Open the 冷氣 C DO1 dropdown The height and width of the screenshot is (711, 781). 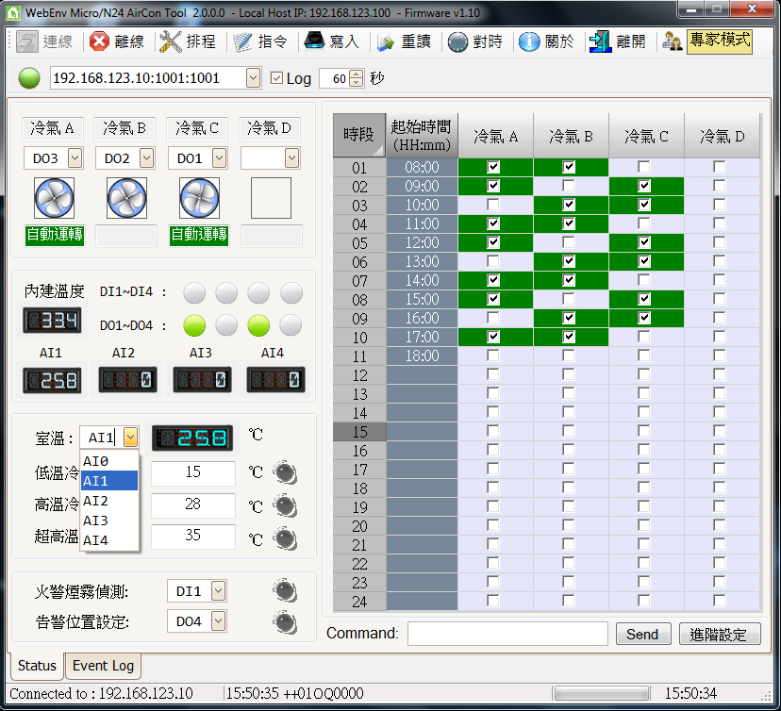click(219, 158)
